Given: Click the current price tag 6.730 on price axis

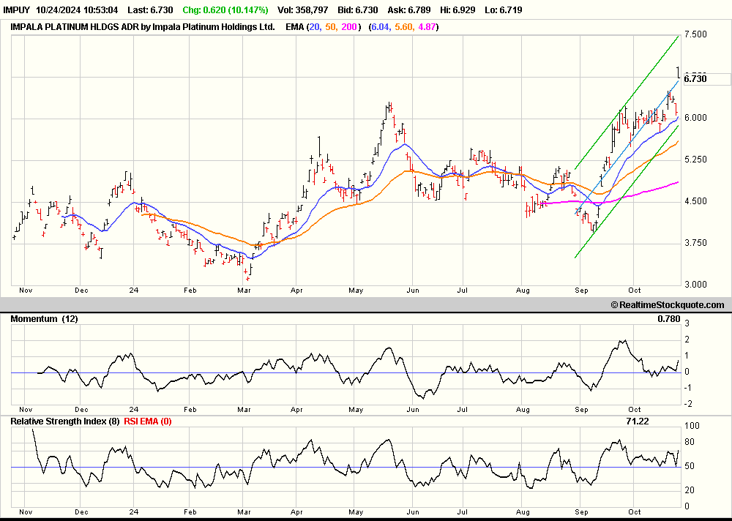Looking at the screenshot, I should 695,79.
